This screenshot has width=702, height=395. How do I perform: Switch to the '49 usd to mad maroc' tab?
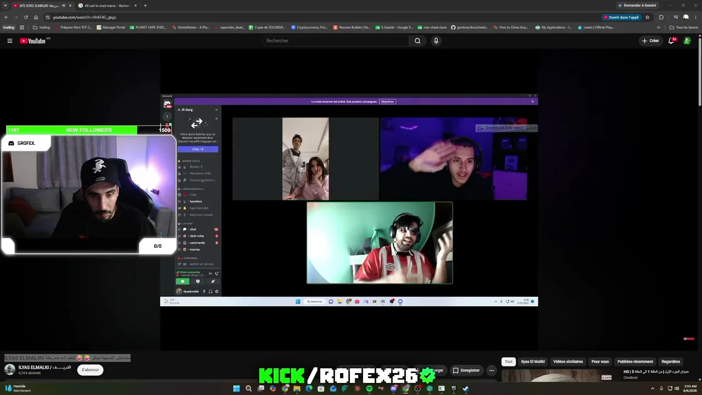(x=107, y=5)
